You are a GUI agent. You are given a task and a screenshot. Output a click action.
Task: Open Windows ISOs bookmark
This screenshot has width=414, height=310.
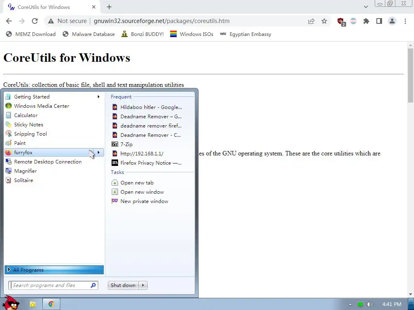(192, 34)
